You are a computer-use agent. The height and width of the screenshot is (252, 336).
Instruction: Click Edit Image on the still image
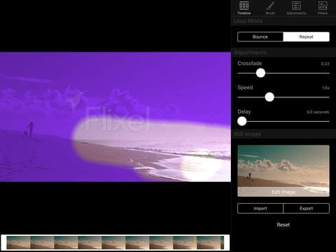pyautogui.click(x=283, y=192)
